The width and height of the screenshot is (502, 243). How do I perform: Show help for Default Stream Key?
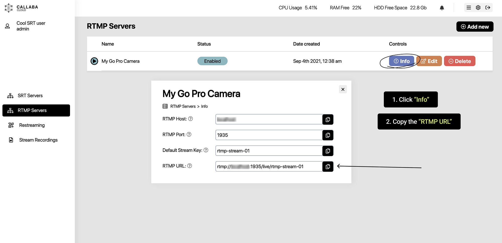(206, 150)
